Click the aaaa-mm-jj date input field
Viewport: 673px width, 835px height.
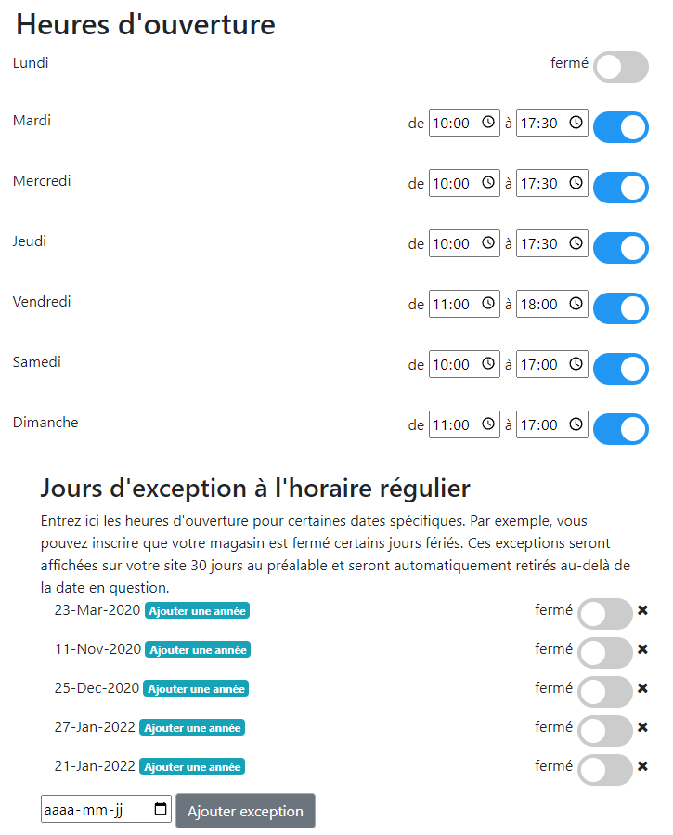106,809
